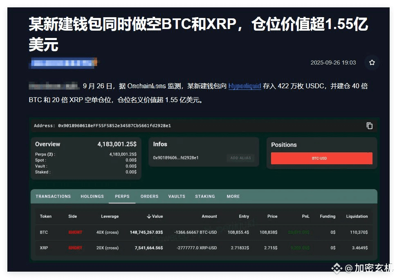This screenshot has width=397, height=279.
Task: Click the full wallet address text
Action: click(114, 126)
